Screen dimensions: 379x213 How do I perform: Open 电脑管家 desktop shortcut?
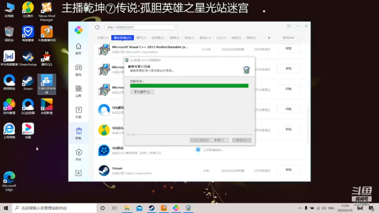coord(28,34)
